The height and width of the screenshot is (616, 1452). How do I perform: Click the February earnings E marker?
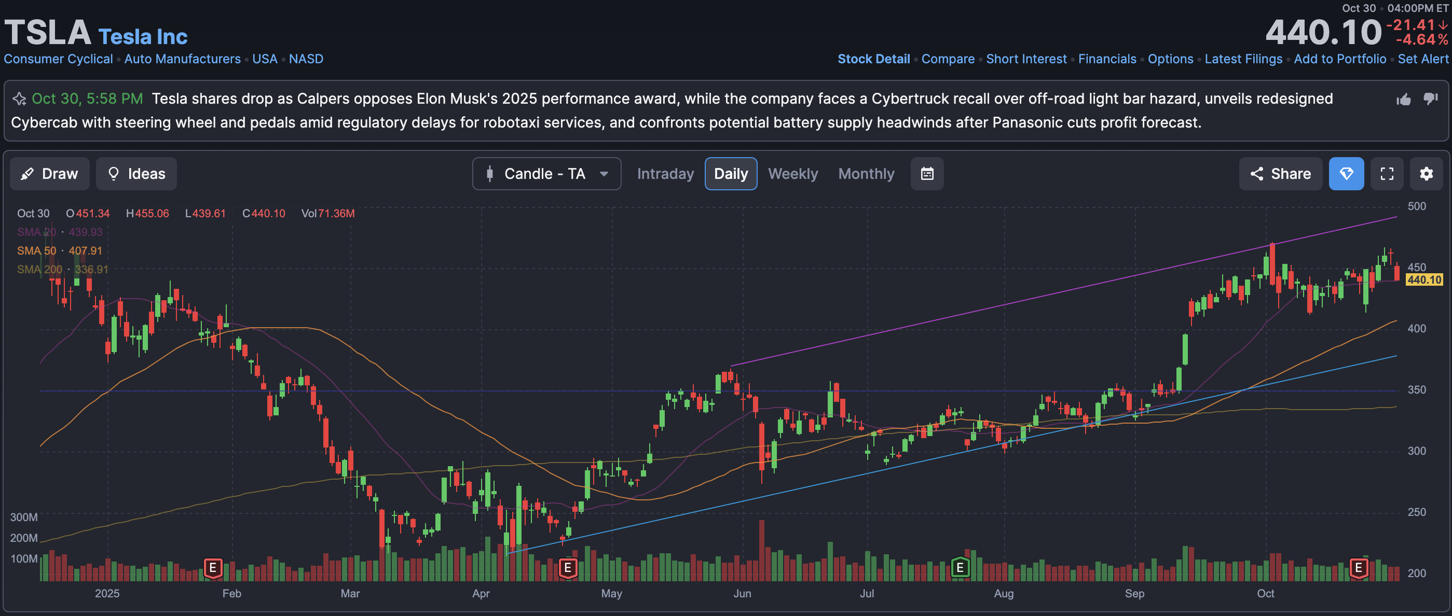212,568
